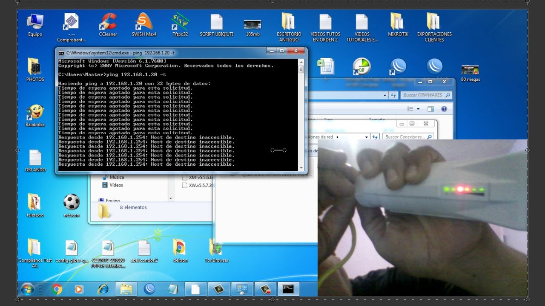Open the ORLANDO desktop file
This screenshot has width=545, height=306.
click(x=35, y=161)
